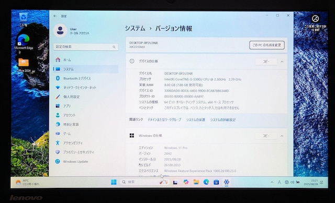
Task: Open 個人用設定 personalization page
Action: pos(85,97)
